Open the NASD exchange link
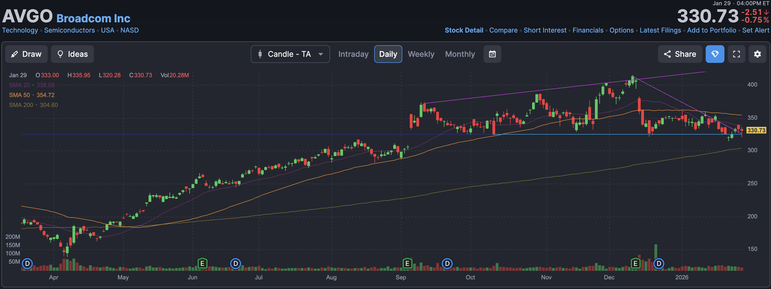771x289 pixels. [130, 30]
